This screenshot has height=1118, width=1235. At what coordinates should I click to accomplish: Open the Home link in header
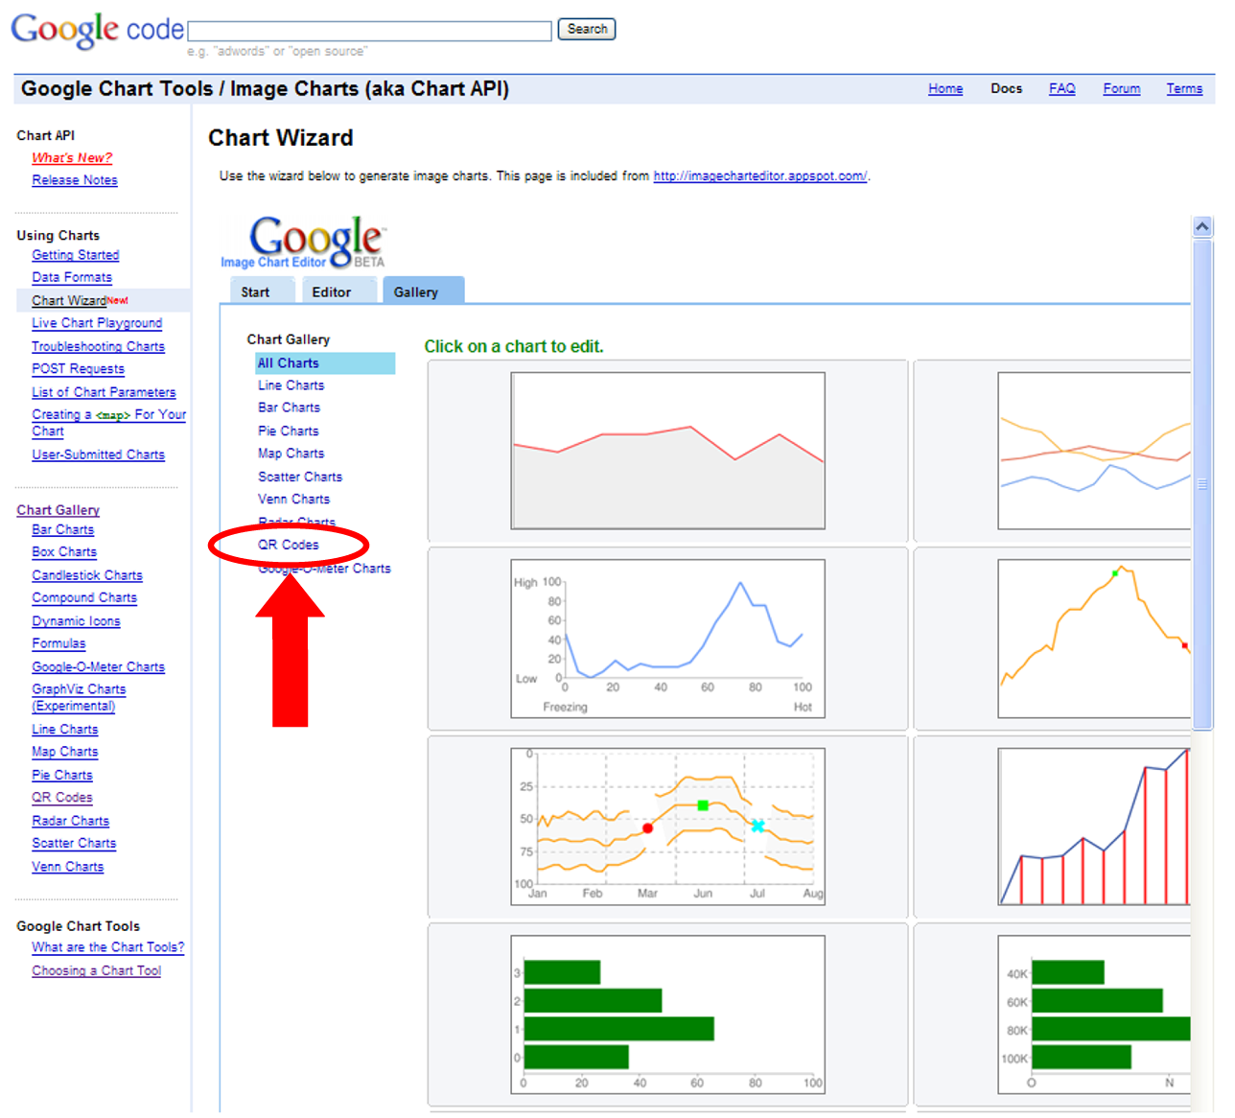945,89
